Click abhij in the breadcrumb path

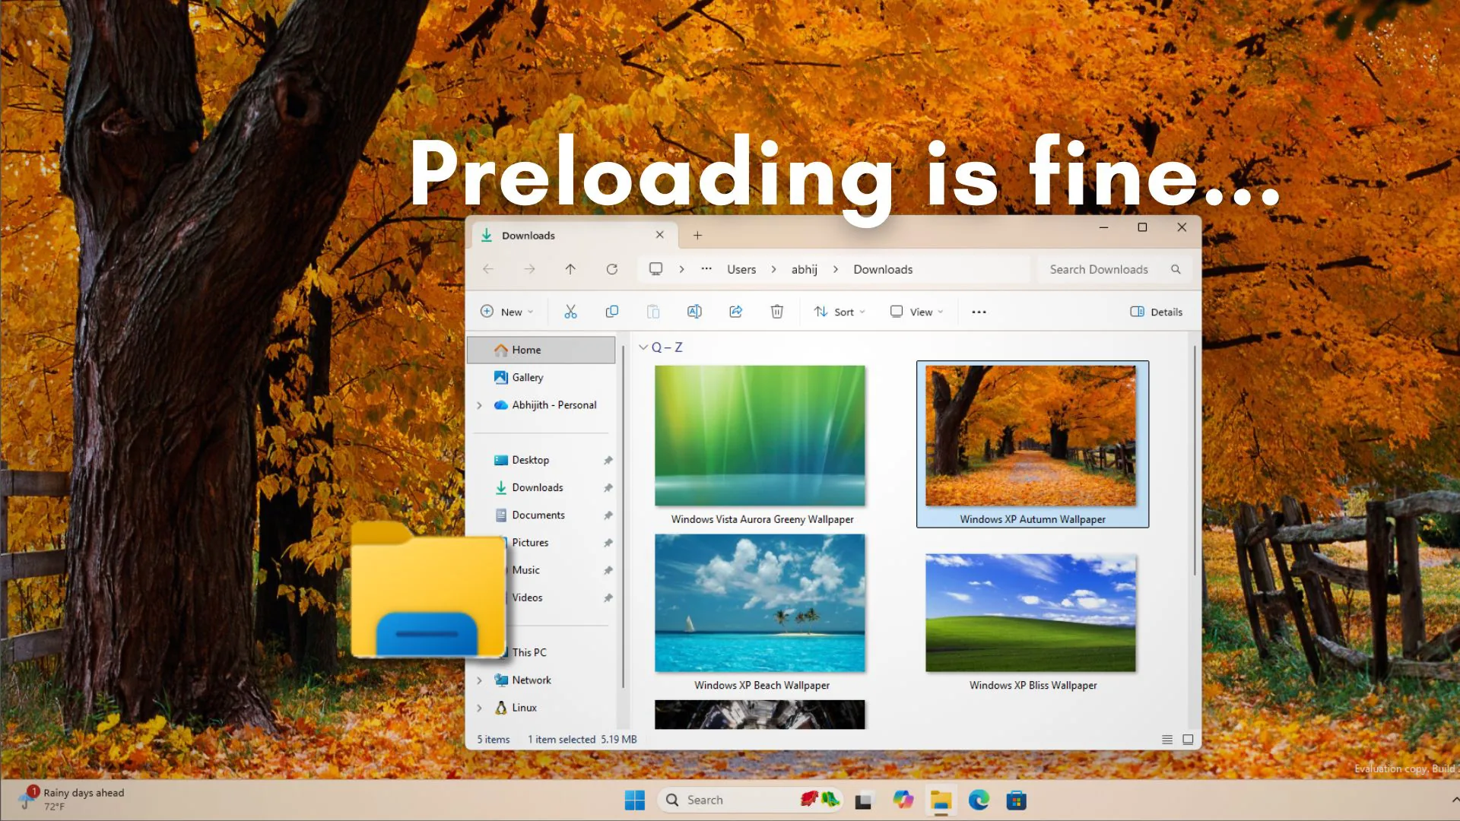[x=805, y=269]
